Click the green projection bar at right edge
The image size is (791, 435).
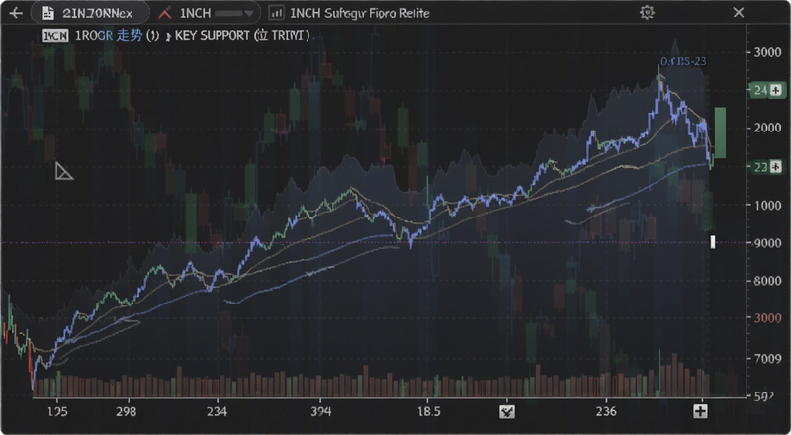(x=720, y=132)
